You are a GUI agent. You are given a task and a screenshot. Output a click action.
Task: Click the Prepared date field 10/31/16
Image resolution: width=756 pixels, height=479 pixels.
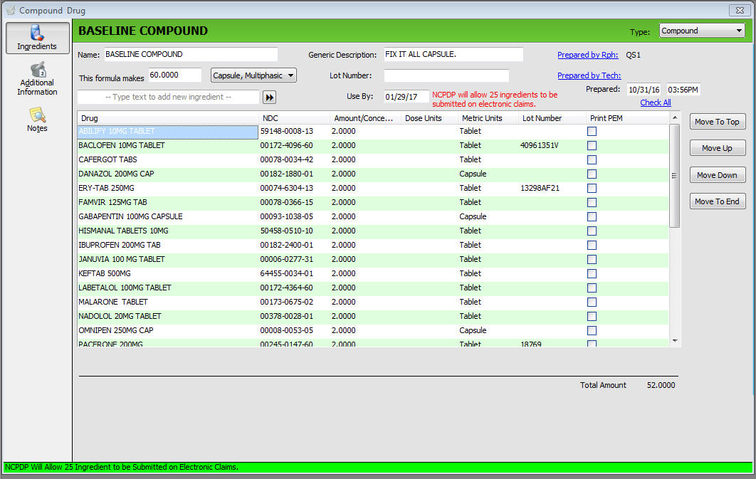pos(644,90)
